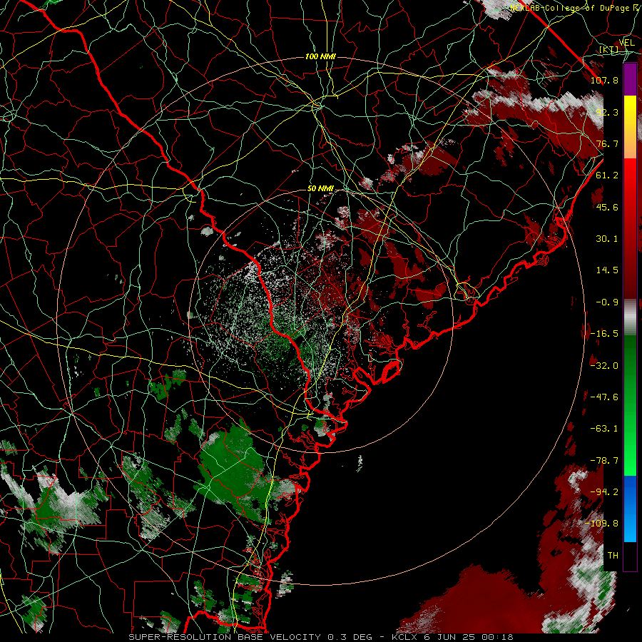Click the TH label below the scale
Image resolution: width=642 pixels, height=642 pixels.
pyautogui.click(x=613, y=556)
